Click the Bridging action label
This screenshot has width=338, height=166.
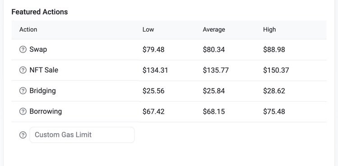tap(43, 91)
